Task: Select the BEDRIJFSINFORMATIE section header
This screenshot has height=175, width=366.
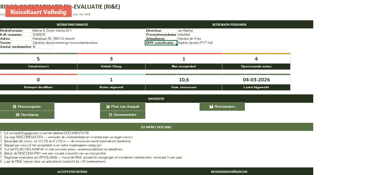Action: tap(72, 25)
